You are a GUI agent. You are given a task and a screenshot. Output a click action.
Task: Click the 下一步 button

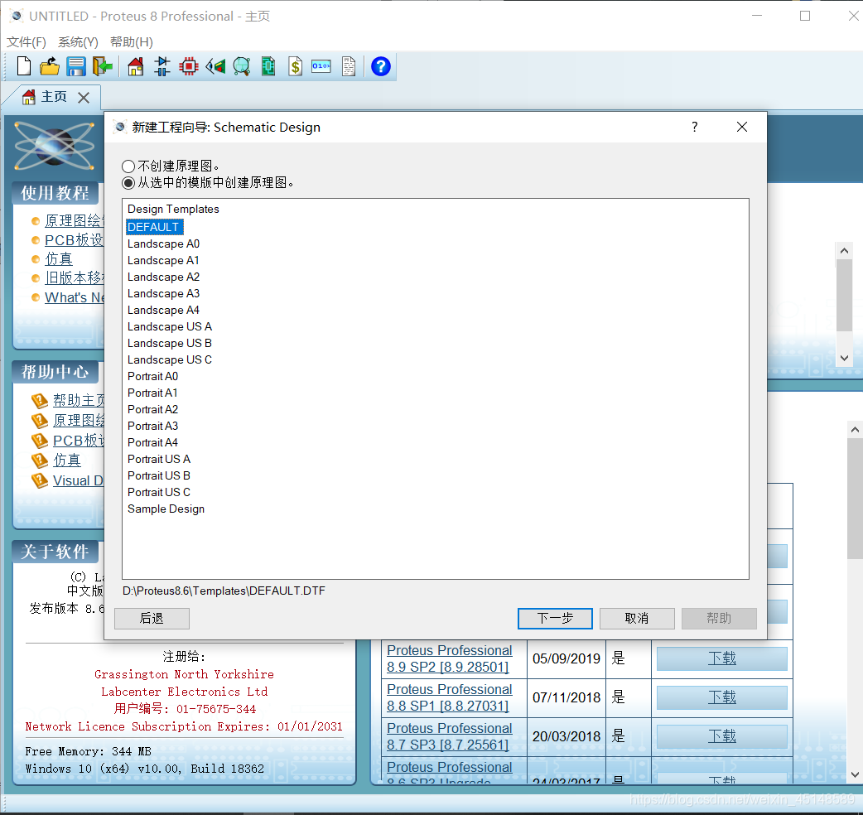[x=555, y=618]
